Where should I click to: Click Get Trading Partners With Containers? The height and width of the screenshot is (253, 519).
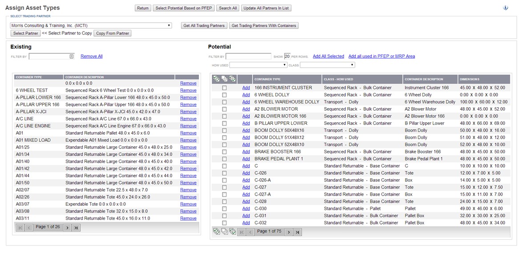264,25
